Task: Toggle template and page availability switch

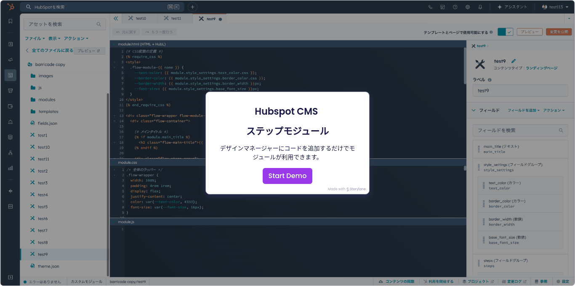Action: 505,32
